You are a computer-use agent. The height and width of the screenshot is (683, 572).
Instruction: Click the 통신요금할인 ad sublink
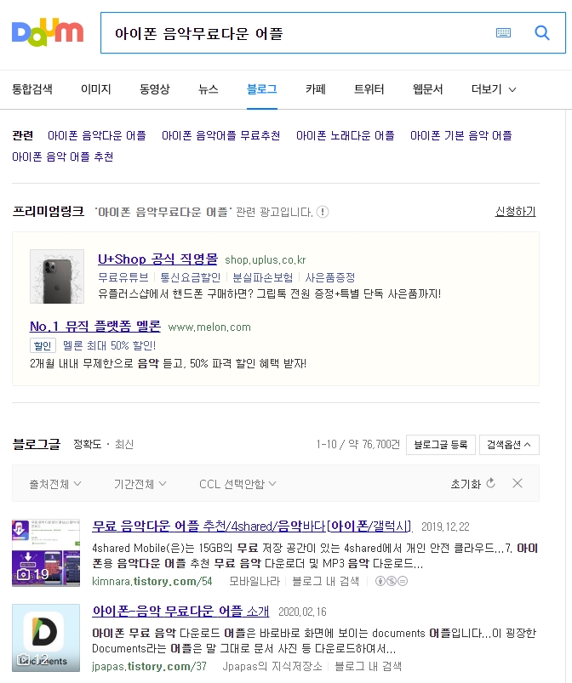tap(191, 277)
